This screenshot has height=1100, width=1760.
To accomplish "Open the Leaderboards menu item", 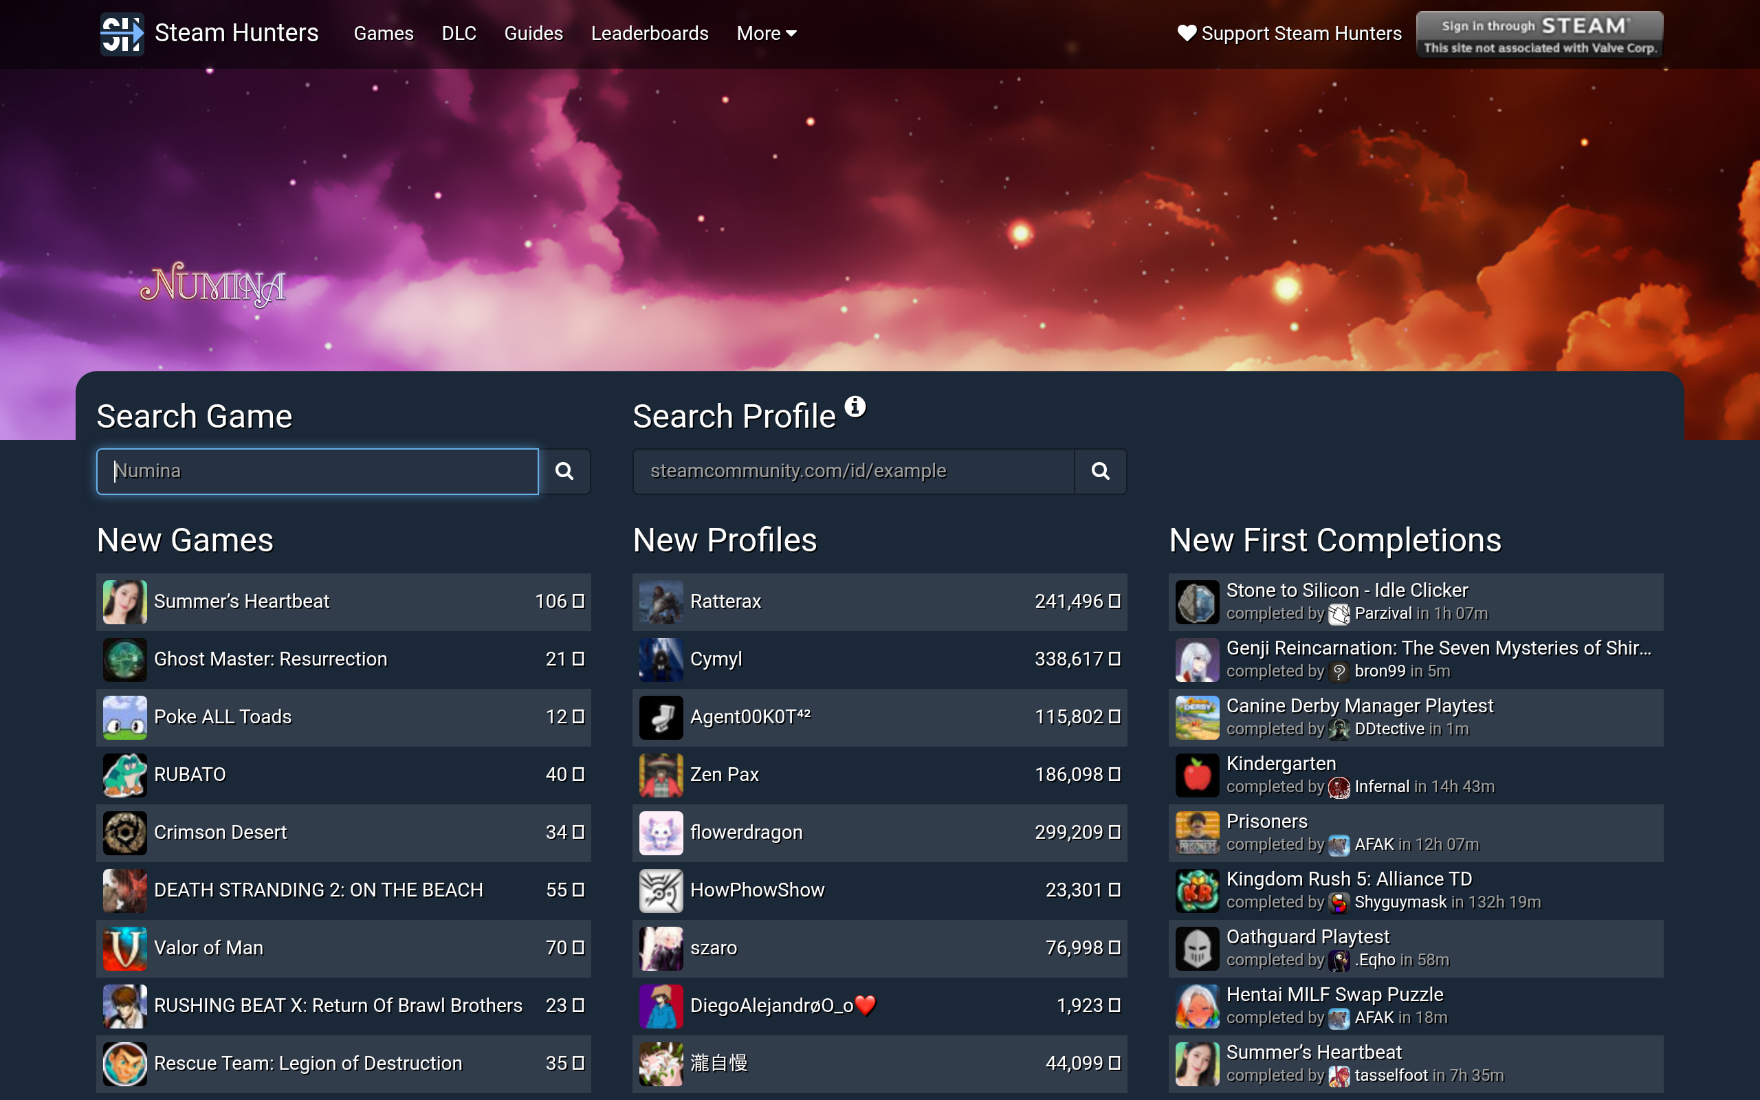I will [x=650, y=34].
